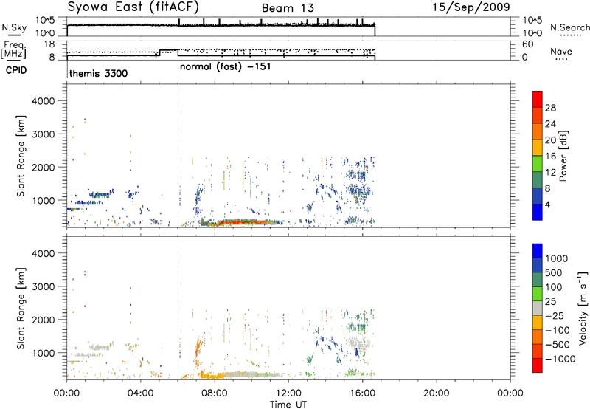Select the 'N.Sky' axis label
Viewport: 590px width, 409px height.
pos(14,27)
